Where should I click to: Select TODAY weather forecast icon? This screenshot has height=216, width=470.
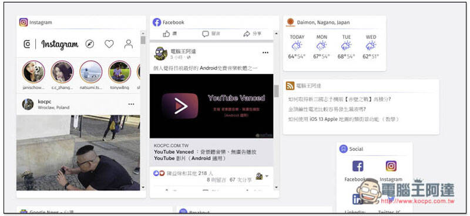coord(297,46)
